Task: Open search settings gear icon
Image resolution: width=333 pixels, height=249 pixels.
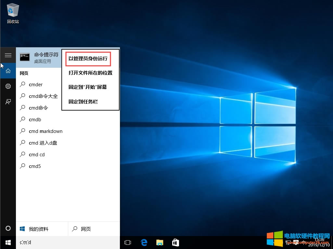Action: [x=8, y=86]
